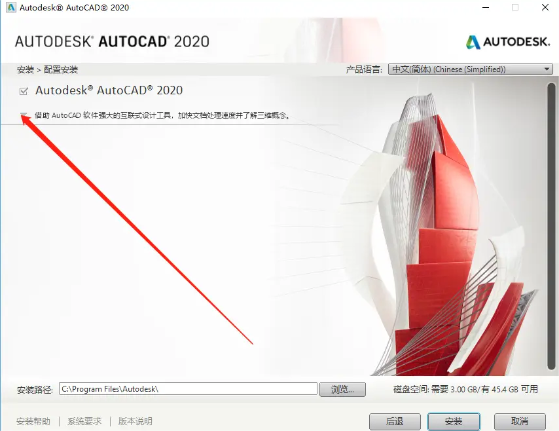
Task: Click the 安装 > 配置安装 breadcrumb text
Action: click(47, 69)
